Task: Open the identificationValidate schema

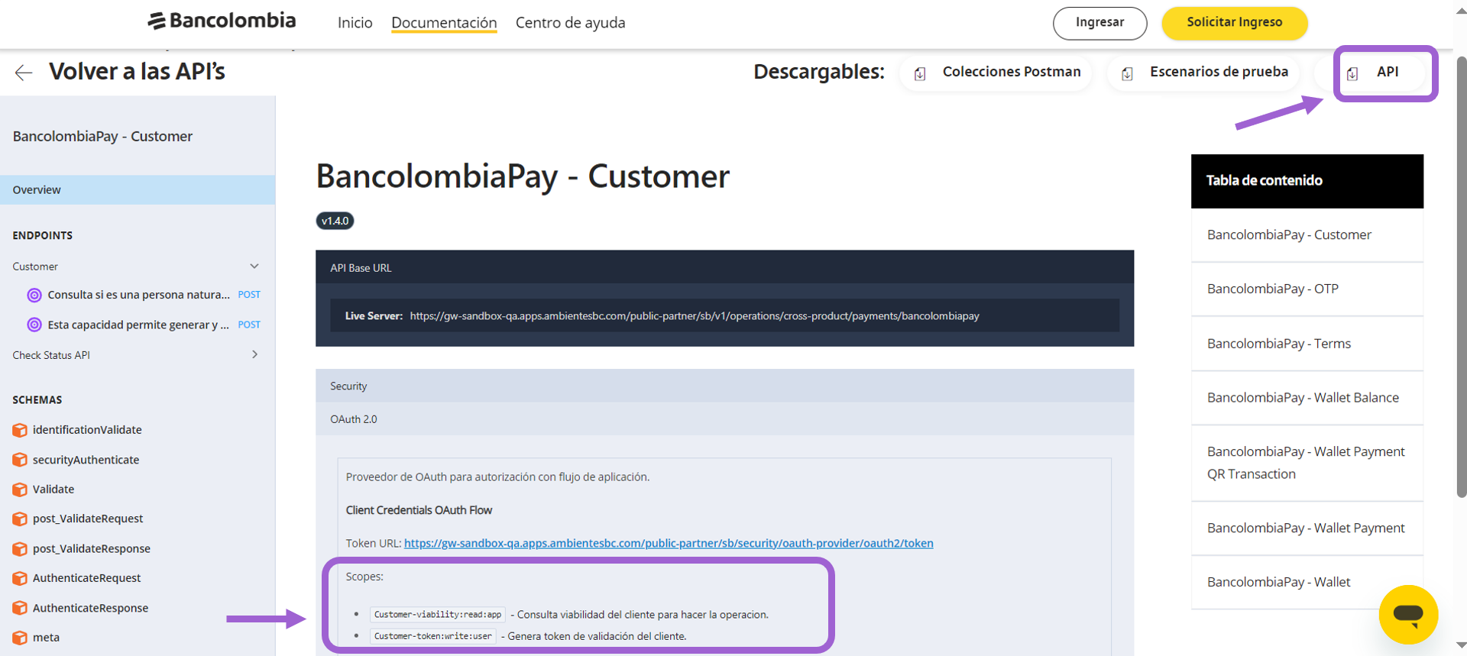Action: tap(87, 430)
